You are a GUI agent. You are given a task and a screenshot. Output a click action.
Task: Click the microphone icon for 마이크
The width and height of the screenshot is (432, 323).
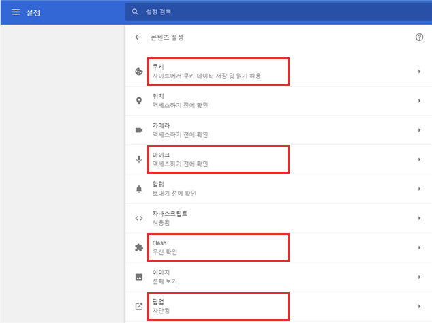[138, 159]
